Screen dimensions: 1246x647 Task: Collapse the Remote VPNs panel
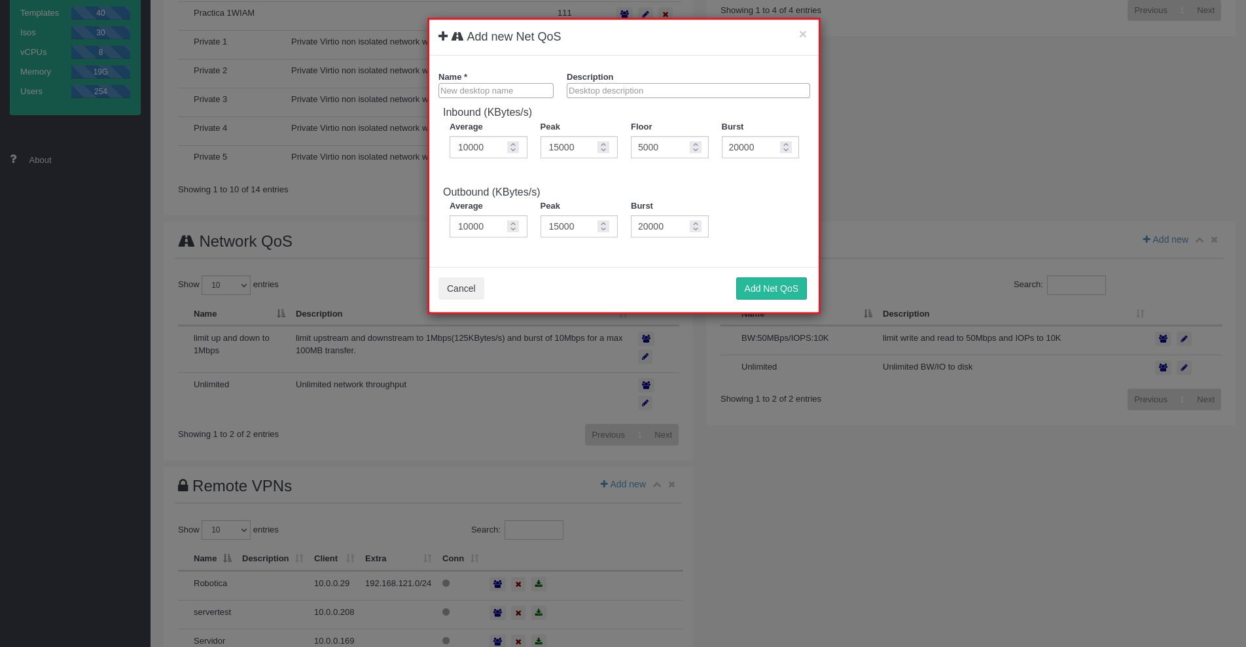coord(657,485)
